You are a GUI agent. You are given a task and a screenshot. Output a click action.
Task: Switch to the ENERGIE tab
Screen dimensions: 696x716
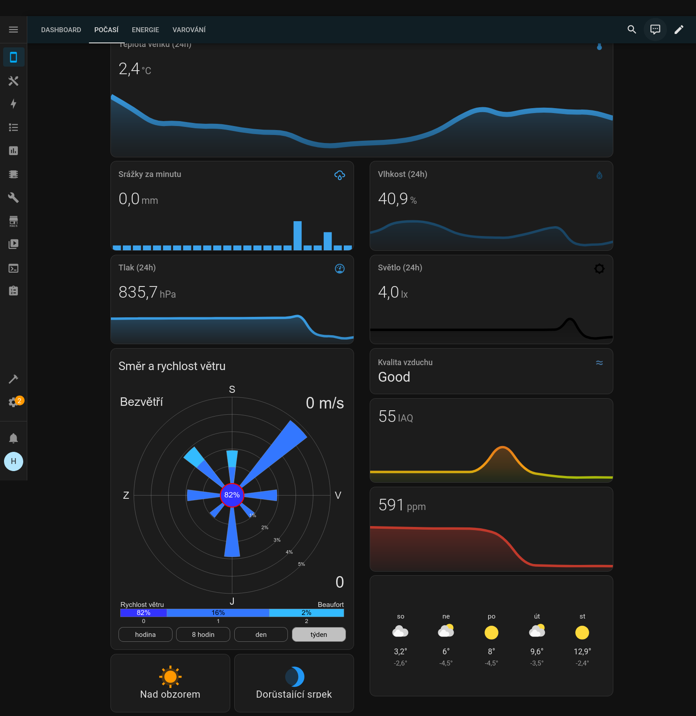[145, 30]
